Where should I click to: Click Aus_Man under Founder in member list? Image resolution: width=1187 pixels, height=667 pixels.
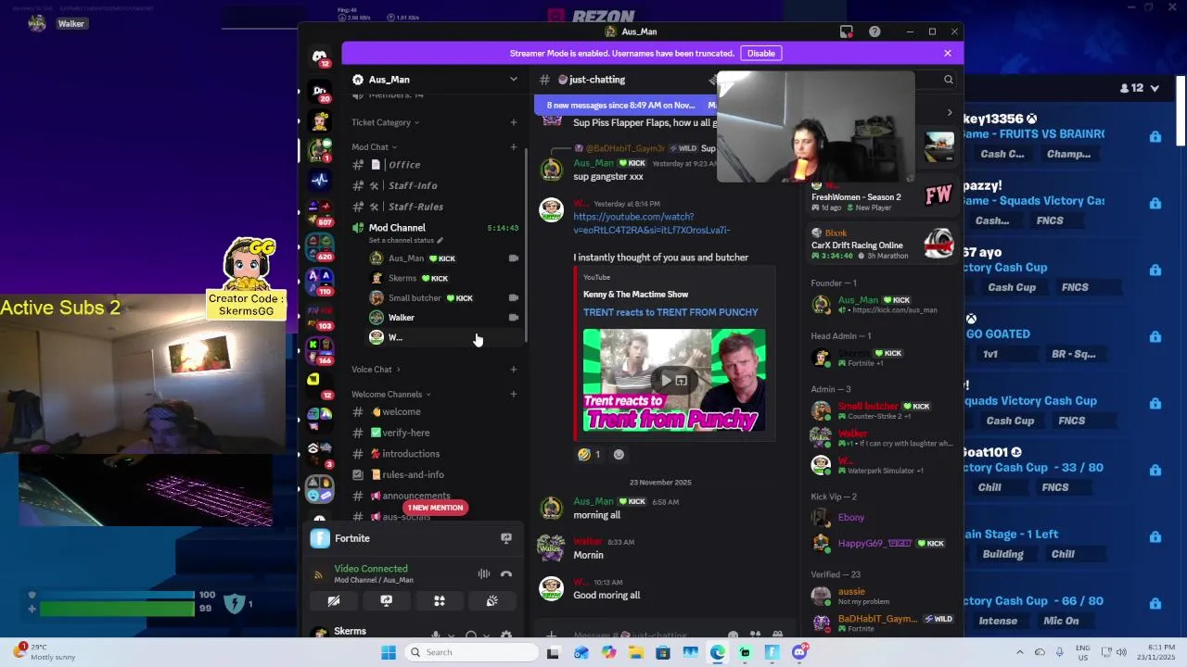[881, 304]
